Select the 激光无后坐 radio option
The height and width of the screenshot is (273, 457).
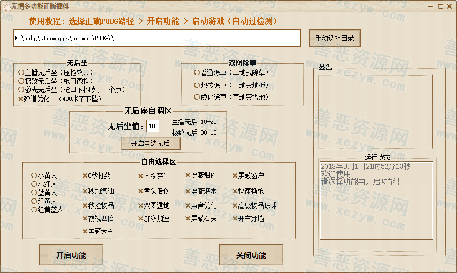tap(21, 90)
